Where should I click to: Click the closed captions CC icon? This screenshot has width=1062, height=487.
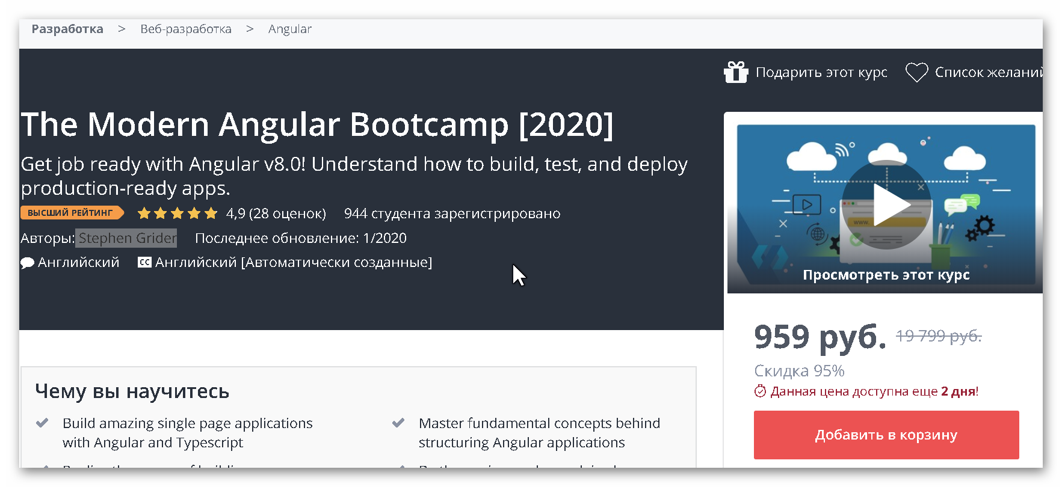[144, 262]
